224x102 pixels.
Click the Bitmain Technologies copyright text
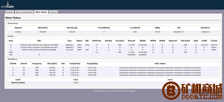114,91
